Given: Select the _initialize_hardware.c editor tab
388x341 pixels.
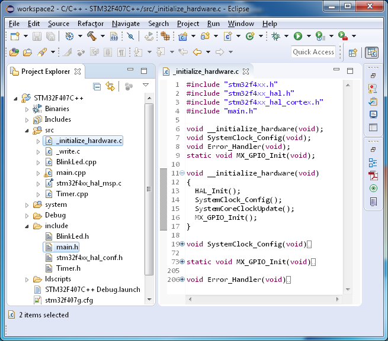Looking at the screenshot, I should click(x=205, y=72).
